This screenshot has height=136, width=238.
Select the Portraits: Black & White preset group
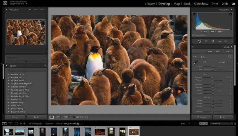tap(20, 96)
